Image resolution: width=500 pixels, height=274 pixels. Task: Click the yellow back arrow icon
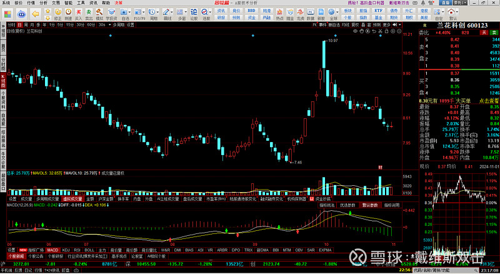click(x=36, y=14)
